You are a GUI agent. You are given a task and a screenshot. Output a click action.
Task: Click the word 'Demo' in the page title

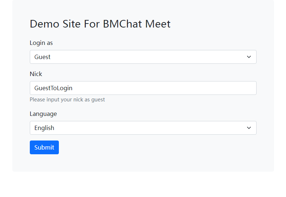44,24
